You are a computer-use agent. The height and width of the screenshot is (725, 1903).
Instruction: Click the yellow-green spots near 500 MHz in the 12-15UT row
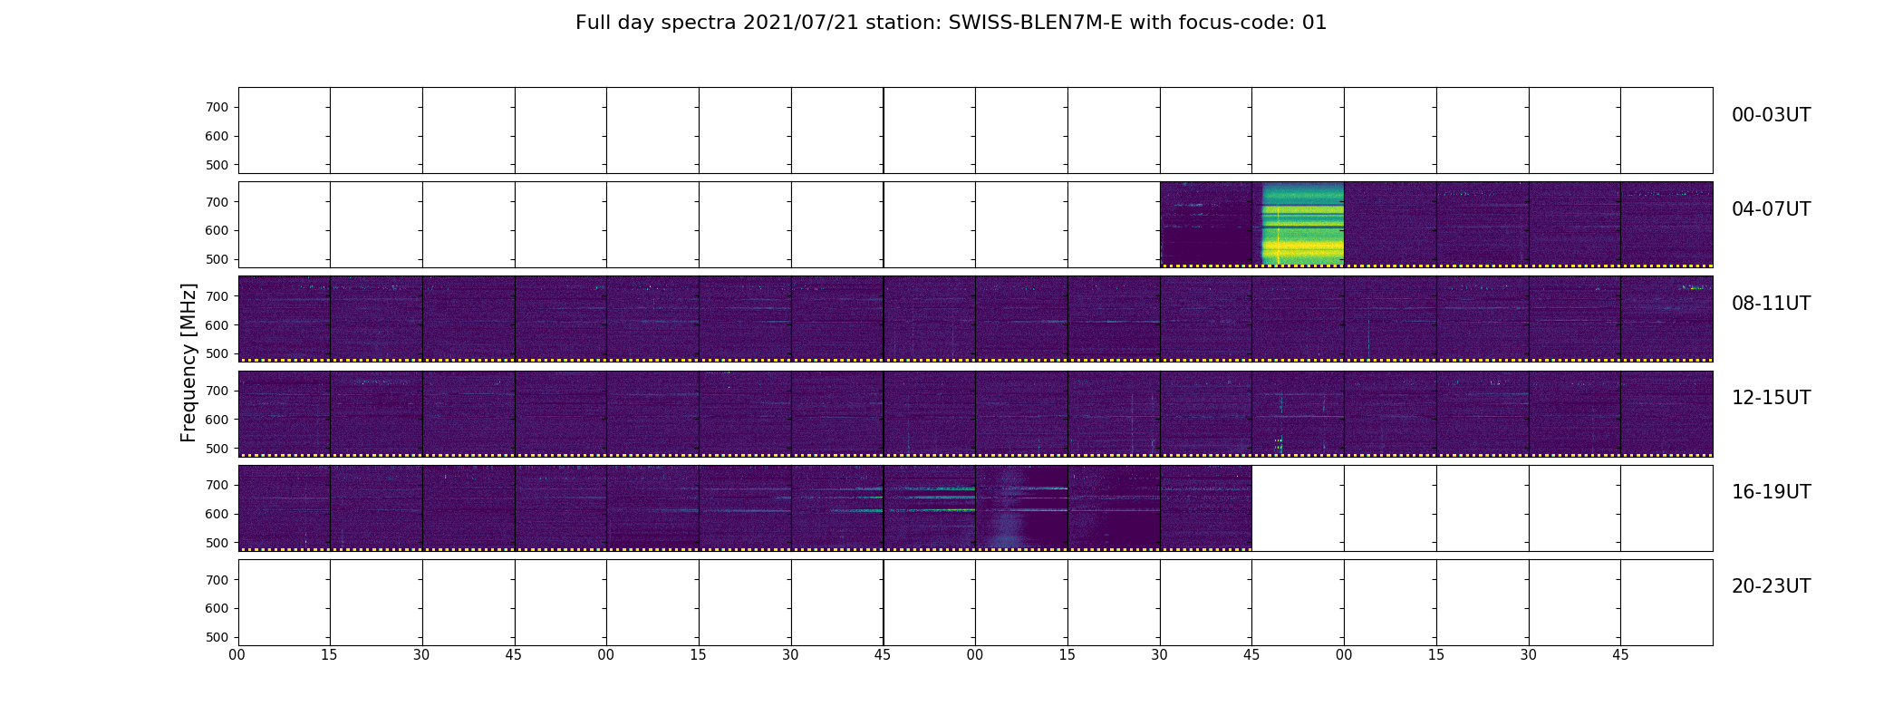click(x=1279, y=443)
